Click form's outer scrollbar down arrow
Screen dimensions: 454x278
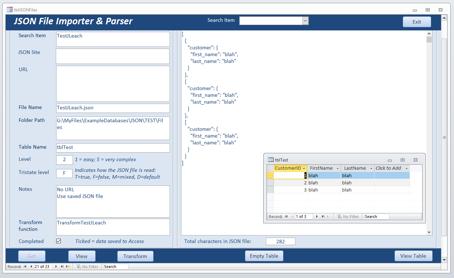point(444,260)
